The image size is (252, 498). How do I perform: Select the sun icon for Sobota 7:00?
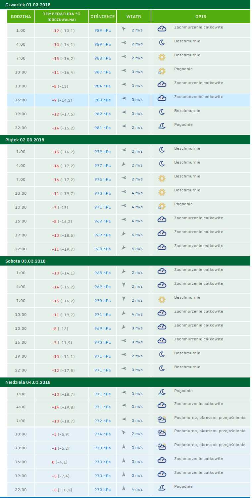click(162, 300)
